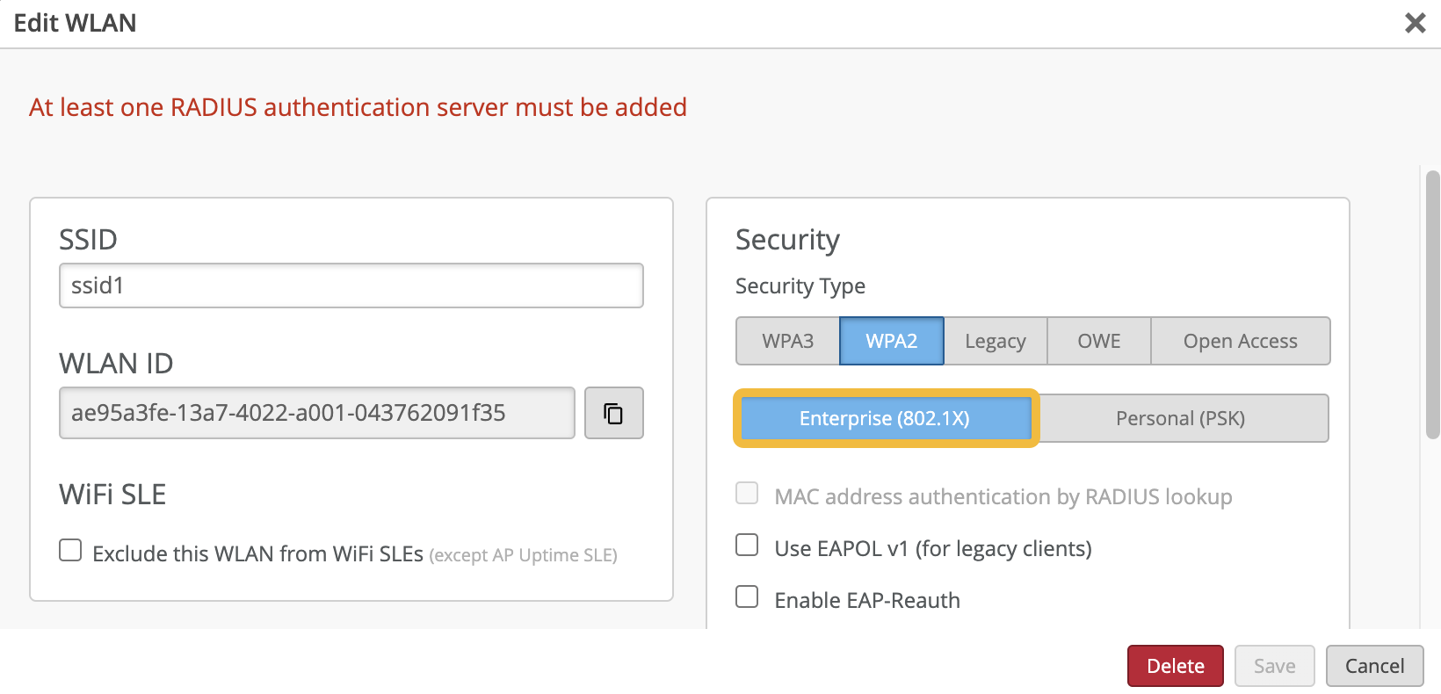This screenshot has height=694, width=1441.
Task: Tick MAC address authentication by RADIUS lookup
Action: [x=747, y=494]
